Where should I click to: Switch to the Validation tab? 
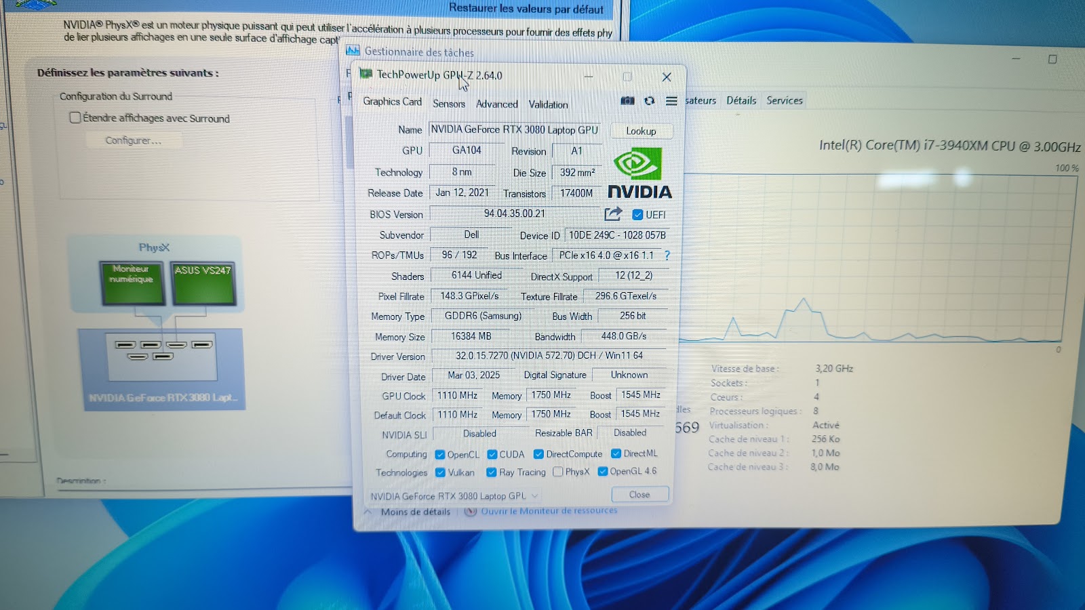pos(548,104)
